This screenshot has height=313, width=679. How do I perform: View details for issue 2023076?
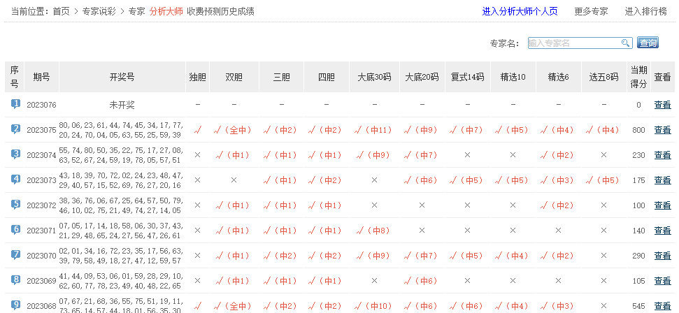662,105
